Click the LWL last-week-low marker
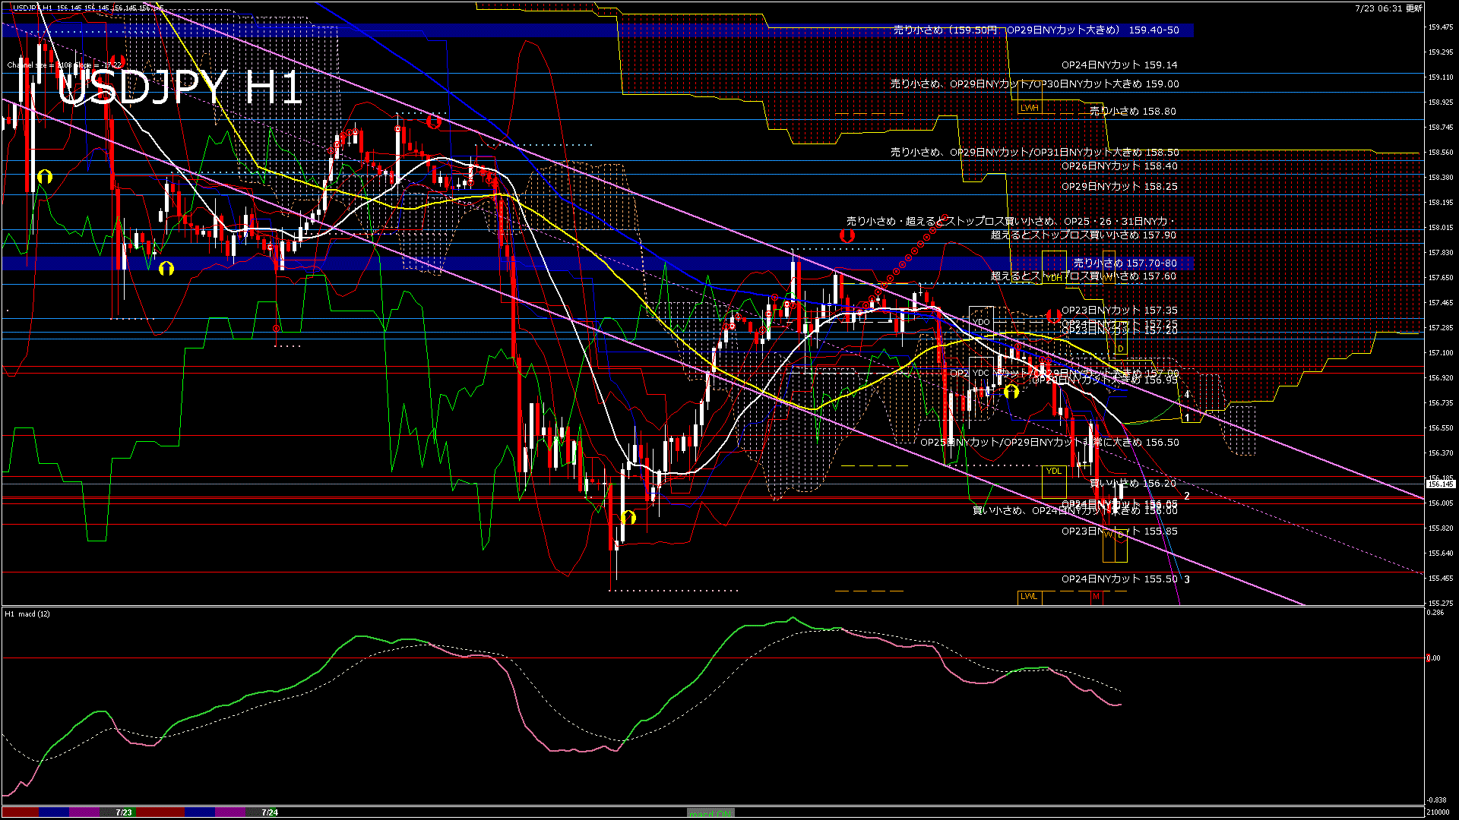Viewport: 1459px width, 820px height. 1029,597
